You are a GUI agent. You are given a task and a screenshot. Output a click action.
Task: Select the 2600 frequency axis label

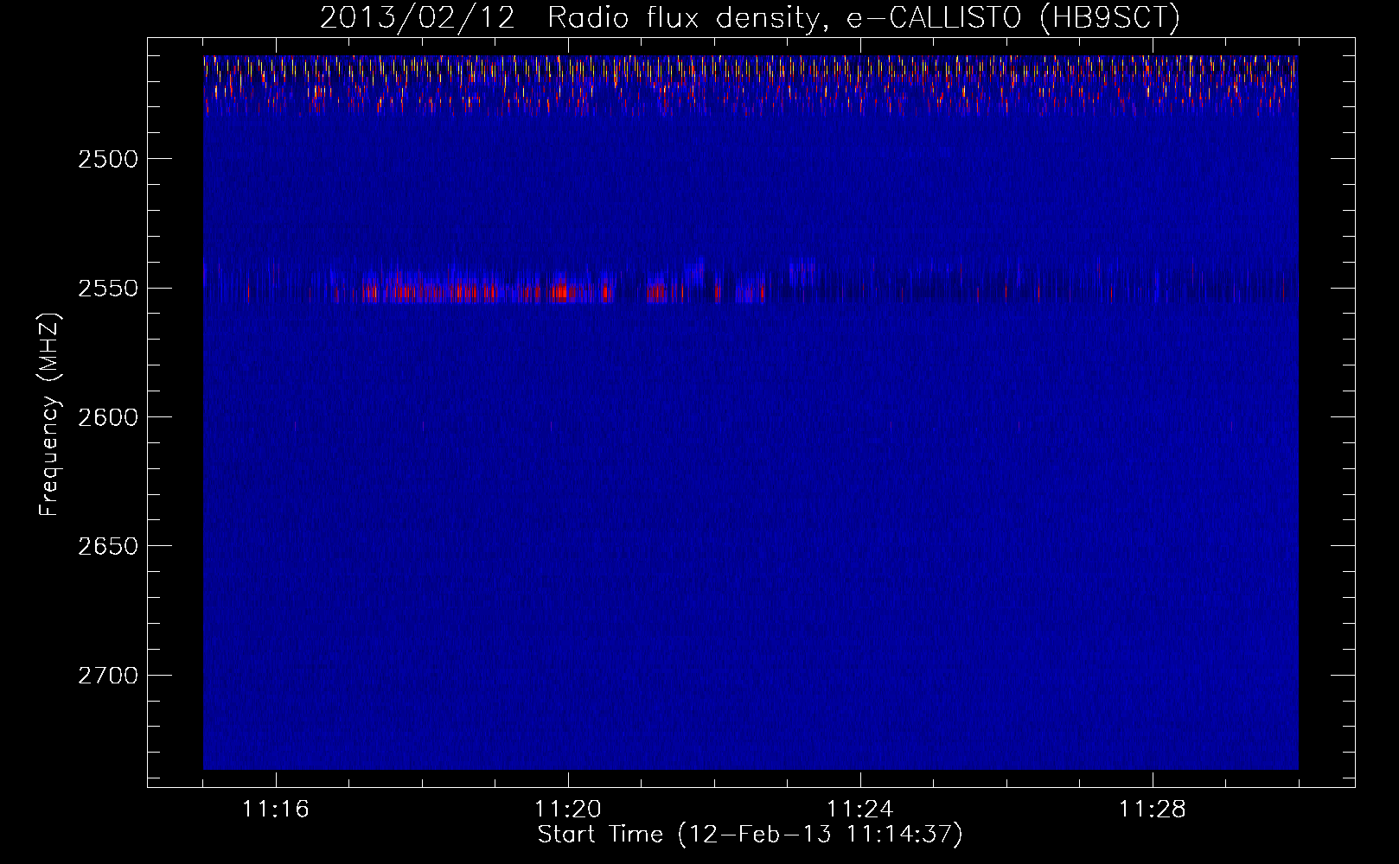[x=108, y=417]
